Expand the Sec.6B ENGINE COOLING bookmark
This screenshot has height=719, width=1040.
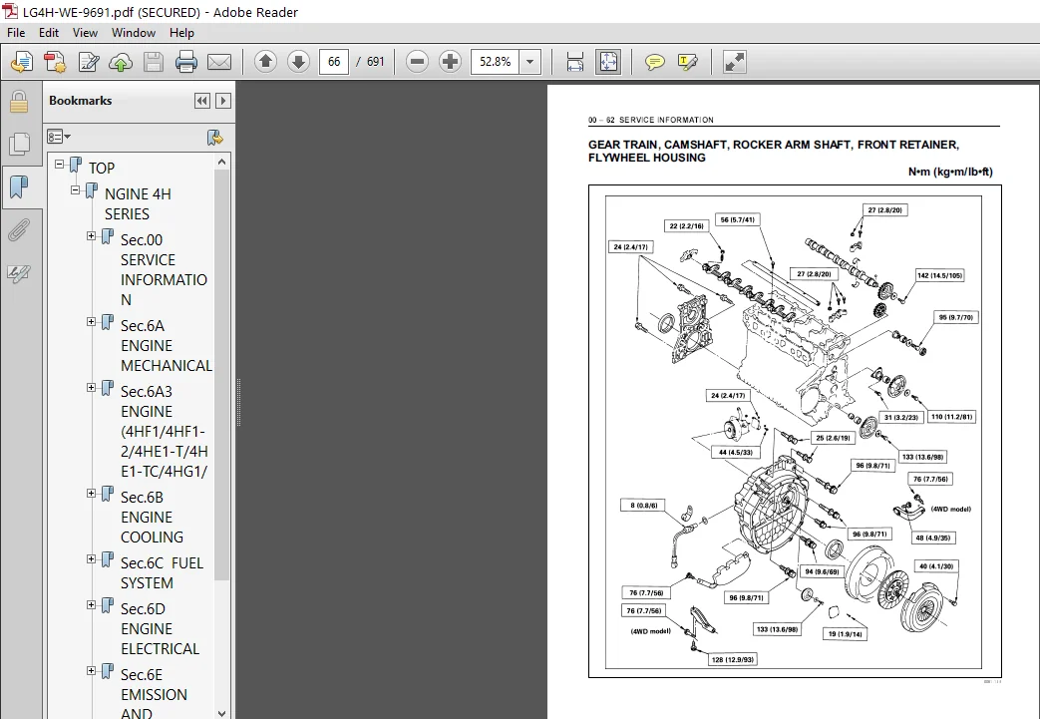pos(91,493)
